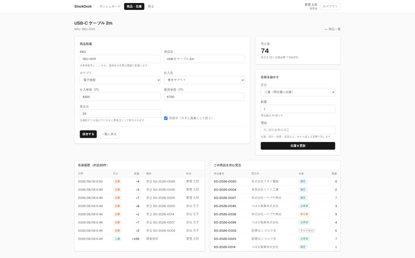Image resolution: width=415 pixels, height=258 pixels.
Task: Click 医療法人 かえで会 in the SO-2026-0005 row
Action: (264, 231)
